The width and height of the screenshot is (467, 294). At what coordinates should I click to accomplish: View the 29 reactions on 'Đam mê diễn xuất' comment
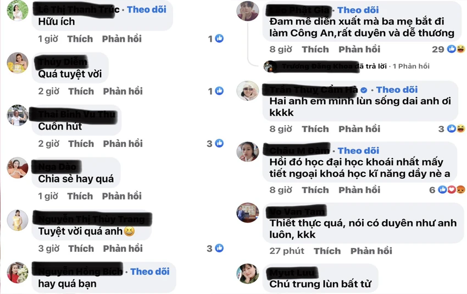tap(448, 49)
